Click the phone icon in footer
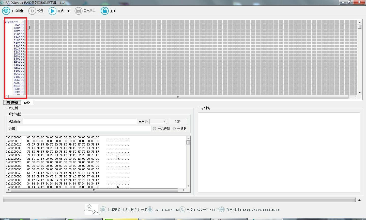This screenshot has height=220, width=366. point(182,209)
